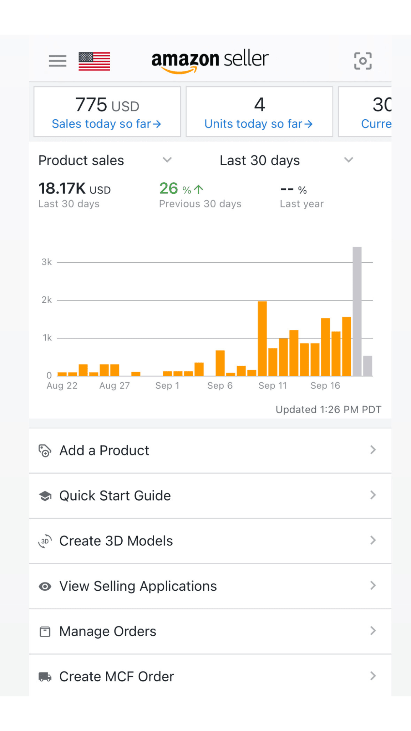The width and height of the screenshot is (411, 731).
Task: Open Units today so far details
Action: [x=259, y=124]
